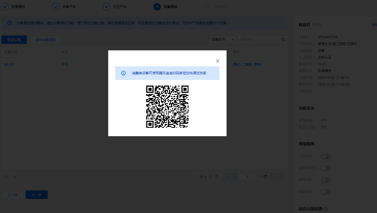377x213 pixels.
Task: Click the info icon in QR dialog banner
Action: tap(123, 73)
